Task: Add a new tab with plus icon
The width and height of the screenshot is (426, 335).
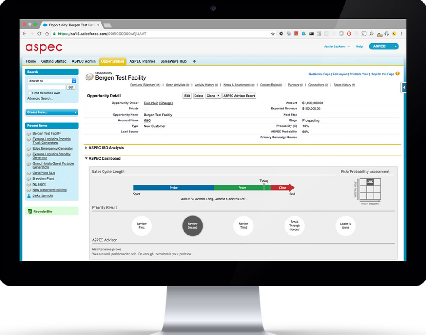Action: (x=194, y=61)
